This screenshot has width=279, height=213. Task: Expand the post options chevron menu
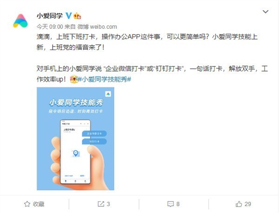click(266, 12)
